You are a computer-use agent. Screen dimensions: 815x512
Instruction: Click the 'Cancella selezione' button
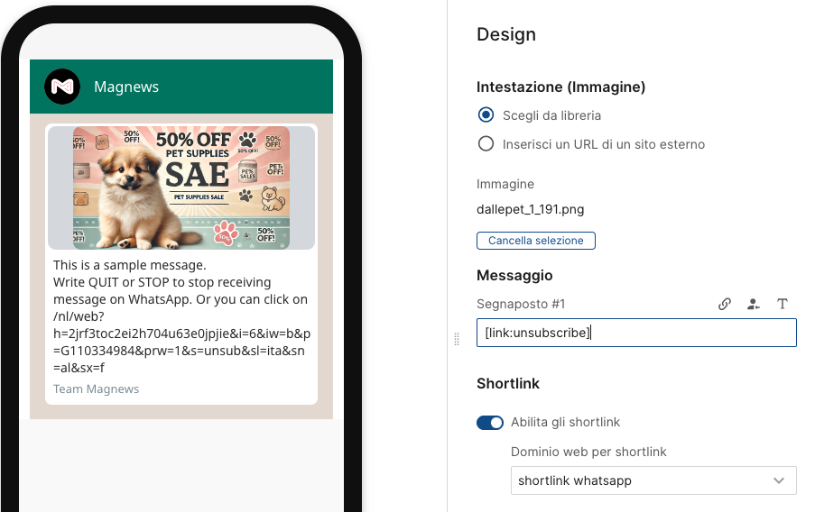pyautogui.click(x=536, y=241)
